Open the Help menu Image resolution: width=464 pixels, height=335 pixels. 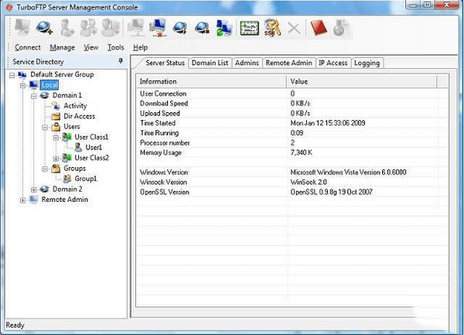140,47
